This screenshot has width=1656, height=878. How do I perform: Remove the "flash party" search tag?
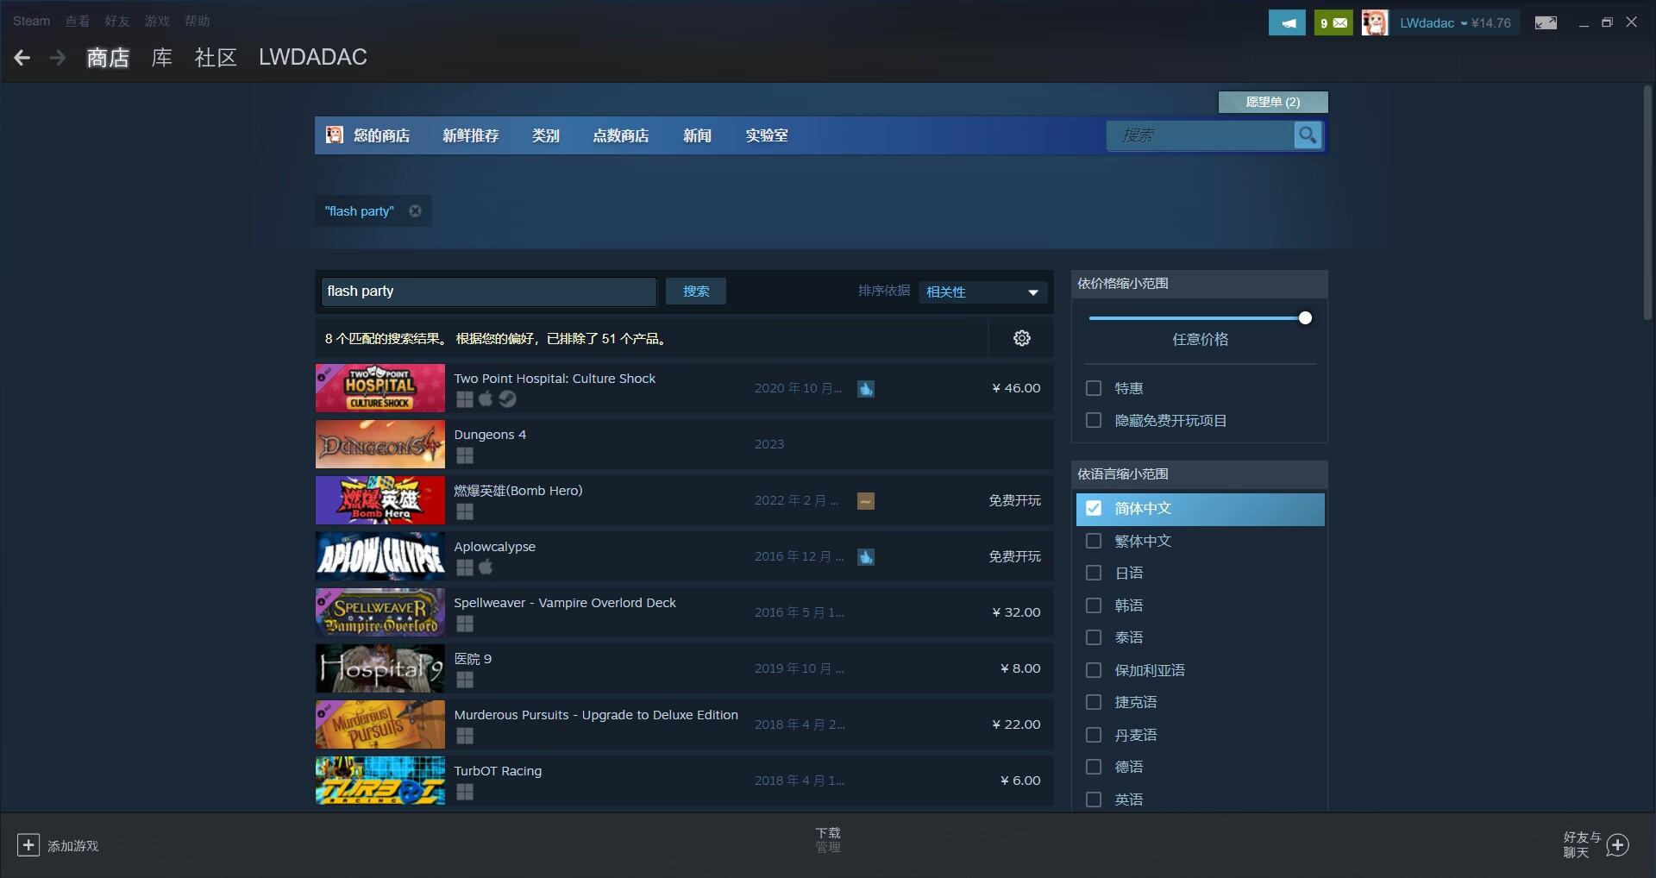(x=415, y=211)
